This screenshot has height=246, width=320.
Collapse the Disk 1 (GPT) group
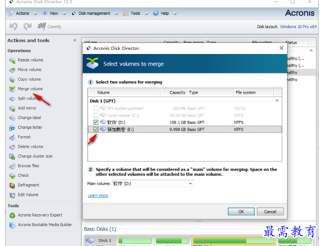click(277, 101)
